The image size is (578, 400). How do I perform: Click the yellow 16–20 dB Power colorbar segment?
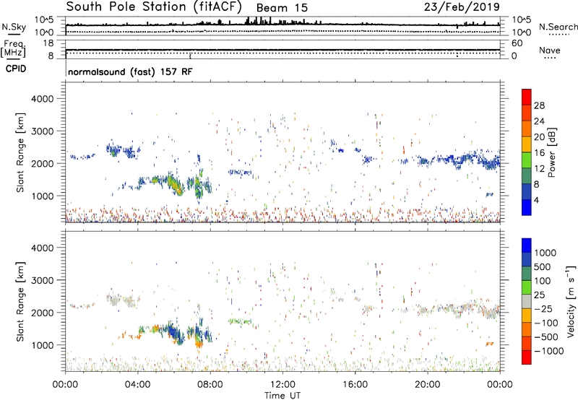[x=527, y=144]
